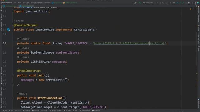Collapse the init() method fold marker
The image size is (200, 112).
pos(13,75)
